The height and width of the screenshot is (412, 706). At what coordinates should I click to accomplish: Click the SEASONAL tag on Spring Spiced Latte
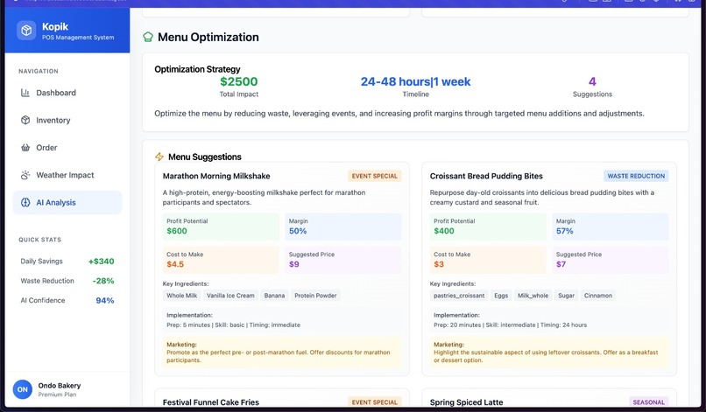pyautogui.click(x=648, y=402)
